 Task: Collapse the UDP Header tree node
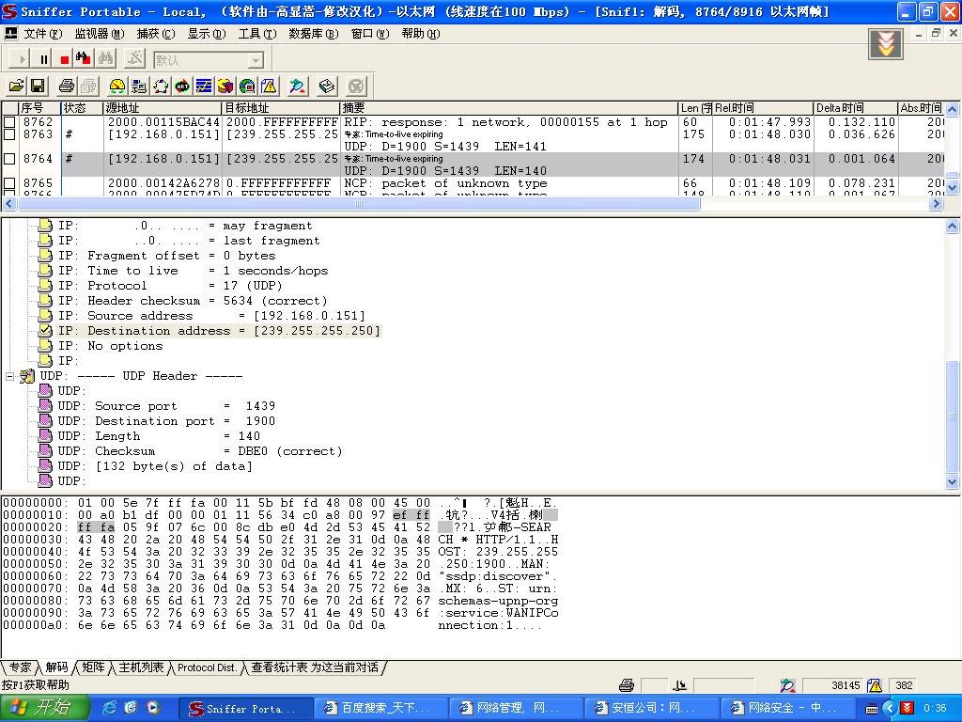9,376
